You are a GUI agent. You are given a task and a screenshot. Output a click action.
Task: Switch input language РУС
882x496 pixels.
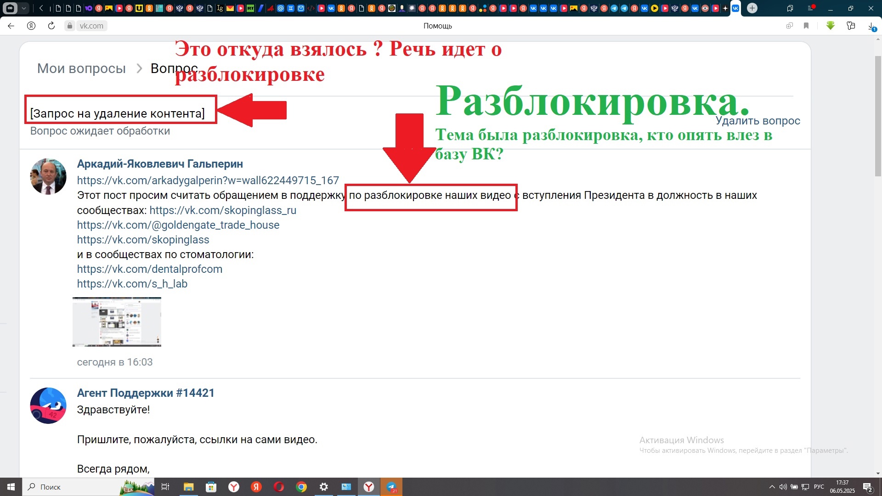point(819,487)
